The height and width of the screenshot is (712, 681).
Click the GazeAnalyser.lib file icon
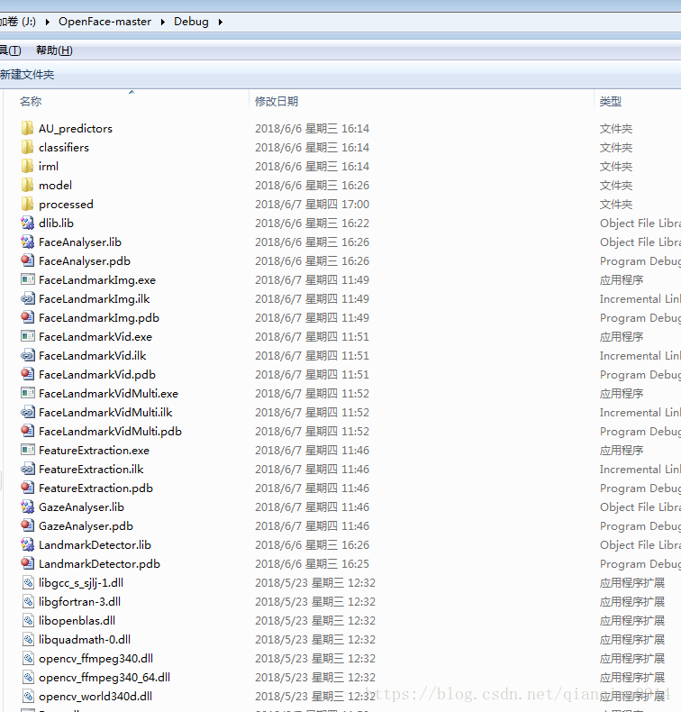click(27, 507)
